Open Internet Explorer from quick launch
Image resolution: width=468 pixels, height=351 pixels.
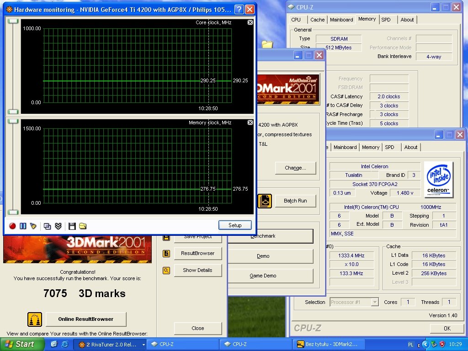(x=64, y=344)
